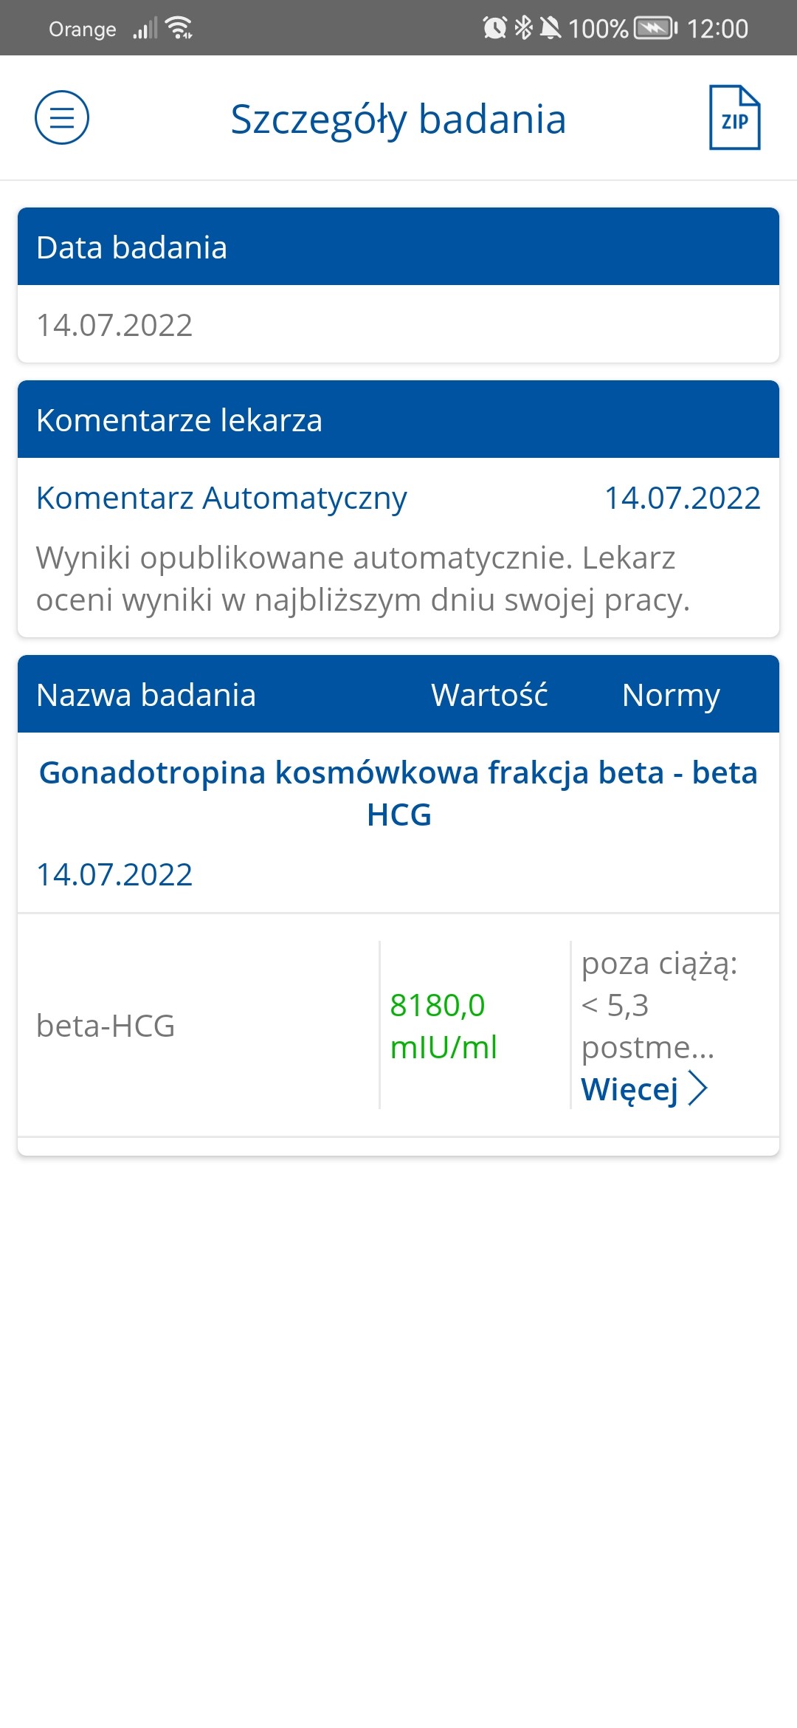This screenshot has height=1728, width=797.
Task: Tap the muted notifications bell icon
Action: 550,28
